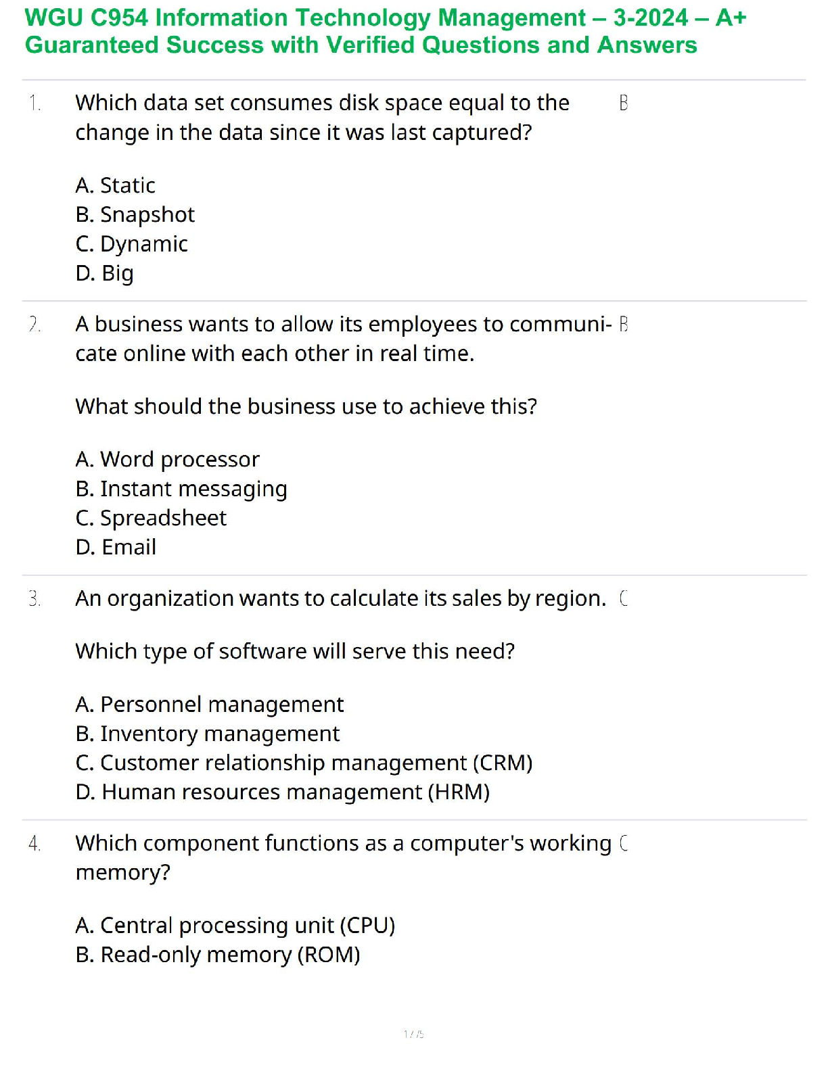Choose 'B. Read-only memory (ROM)' option
Image resolution: width=828 pixels, height=1071 pixels.
pos(218,955)
